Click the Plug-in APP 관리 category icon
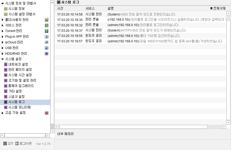 click(46, 37)
